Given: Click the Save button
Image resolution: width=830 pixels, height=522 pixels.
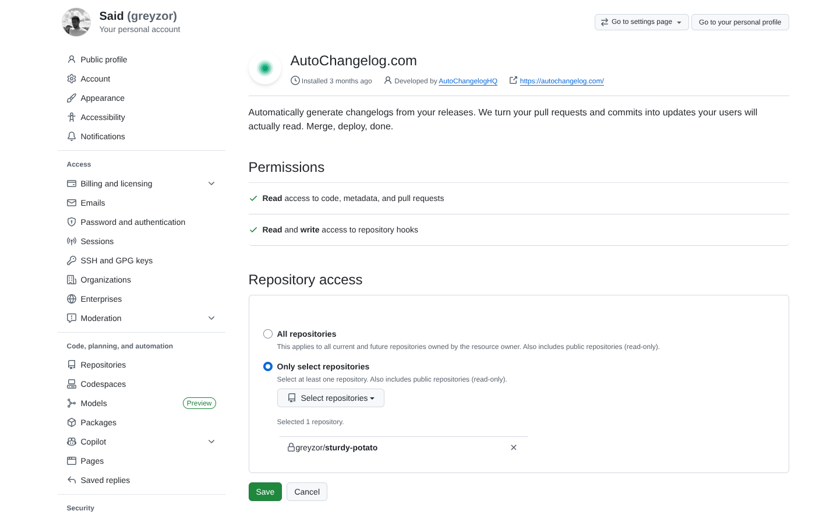Looking at the screenshot, I should [x=265, y=492].
